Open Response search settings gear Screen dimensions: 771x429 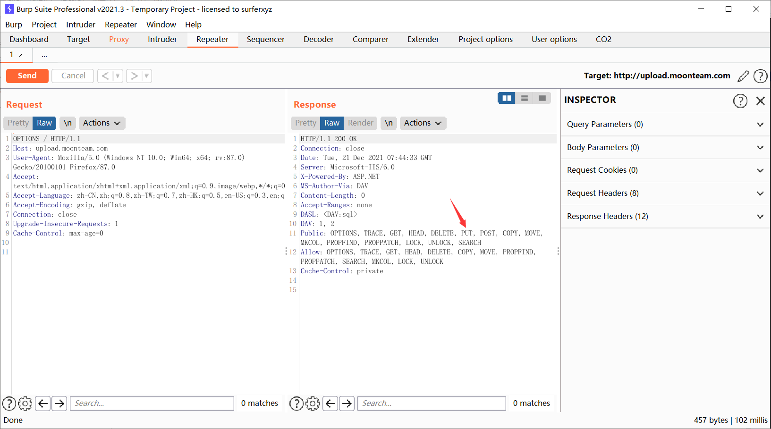(313, 404)
